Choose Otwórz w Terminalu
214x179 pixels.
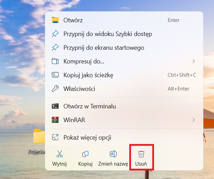tap(90, 106)
